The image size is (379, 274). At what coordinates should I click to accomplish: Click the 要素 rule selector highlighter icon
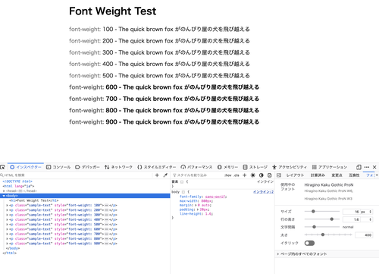click(x=182, y=181)
